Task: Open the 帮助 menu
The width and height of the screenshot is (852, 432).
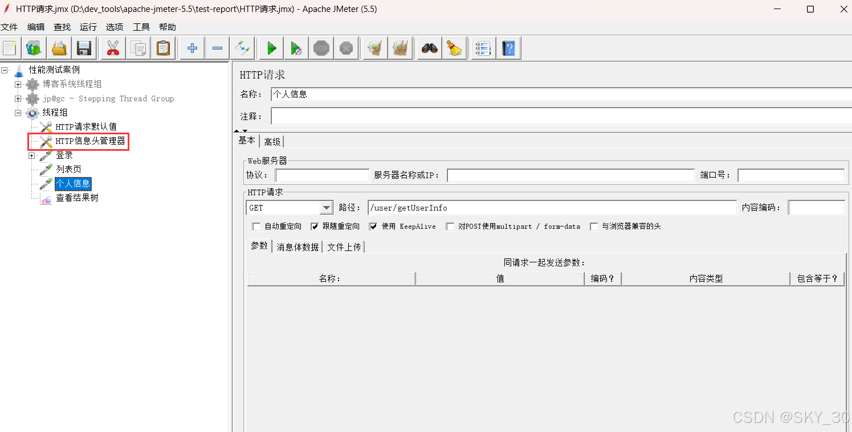Action: [x=168, y=27]
